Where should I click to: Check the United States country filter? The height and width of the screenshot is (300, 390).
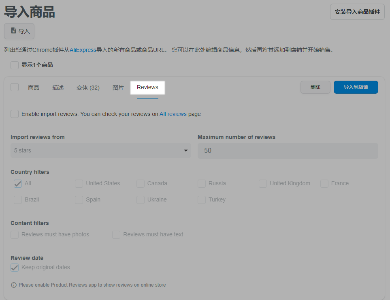click(x=79, y=184)
